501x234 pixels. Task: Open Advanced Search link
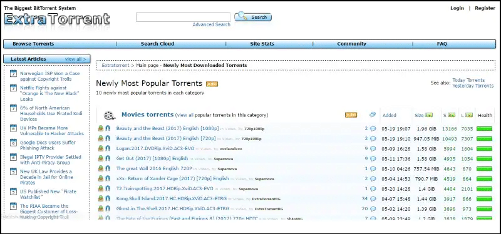(211, 24)
